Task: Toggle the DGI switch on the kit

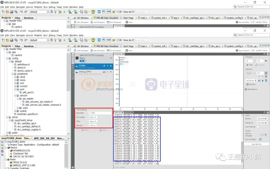Action: (83, 61)
